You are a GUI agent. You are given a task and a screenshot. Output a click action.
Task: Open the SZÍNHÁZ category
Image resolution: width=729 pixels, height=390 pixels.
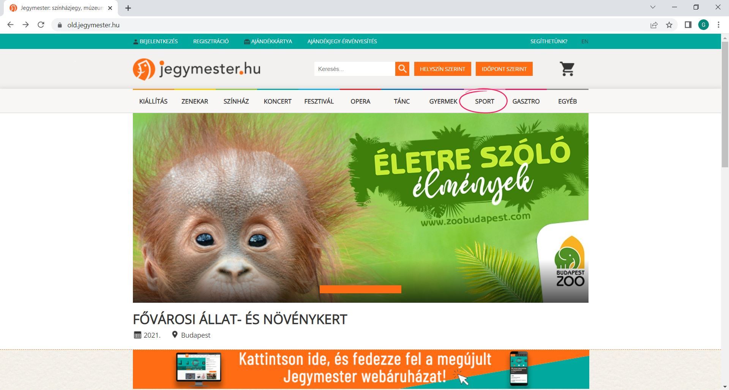coord(236,101)
